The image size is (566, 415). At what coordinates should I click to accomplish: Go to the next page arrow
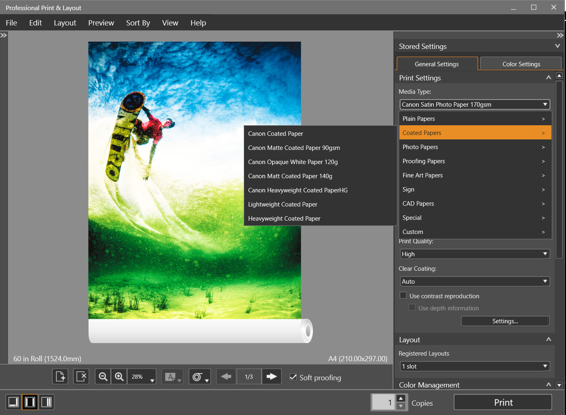[271, 377]
